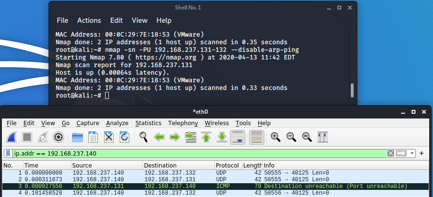Viewport: 433px width, 197px height.
Task: Open the terminal's Help menu
Action: [x=164, y=20]
